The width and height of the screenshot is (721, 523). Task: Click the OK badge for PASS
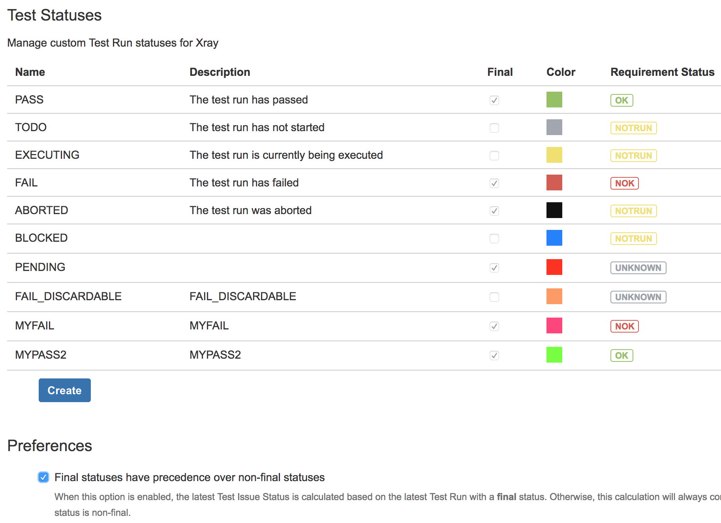[x=622, y=100]
